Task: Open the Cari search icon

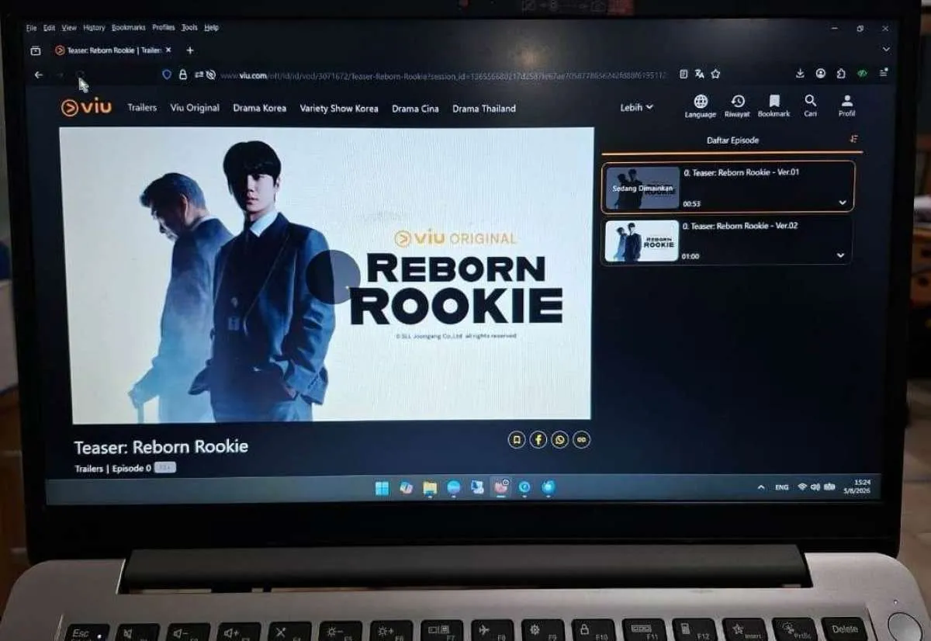Action: click(810, 106)
